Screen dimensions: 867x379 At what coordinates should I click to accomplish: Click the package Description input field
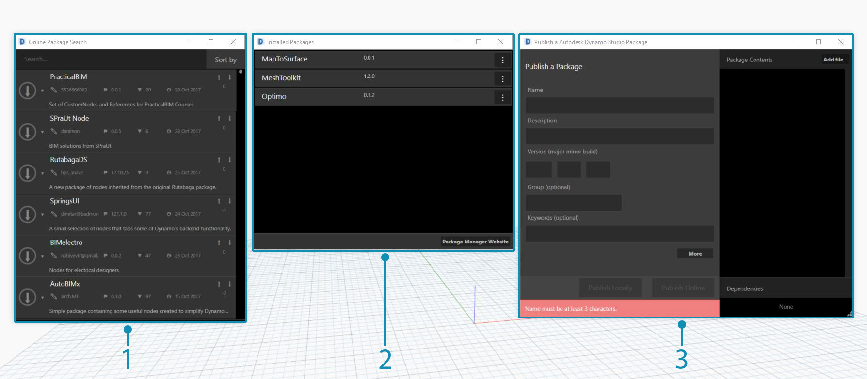(x=620, y=136)
